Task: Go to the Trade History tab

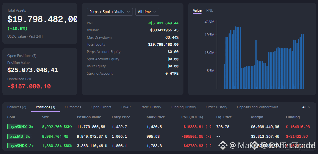Action: click(151, 107)
